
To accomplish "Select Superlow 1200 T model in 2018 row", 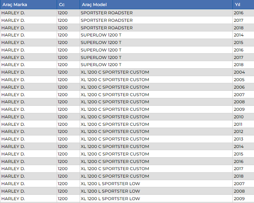I will tap(101, 65).
